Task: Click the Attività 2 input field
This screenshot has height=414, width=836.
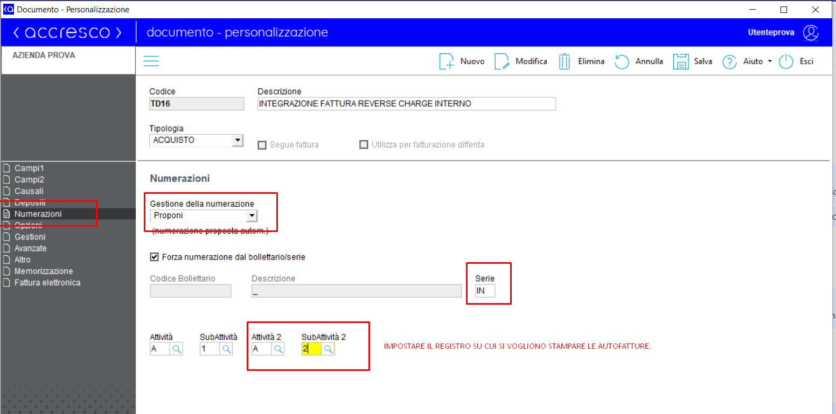Action: 261,349
